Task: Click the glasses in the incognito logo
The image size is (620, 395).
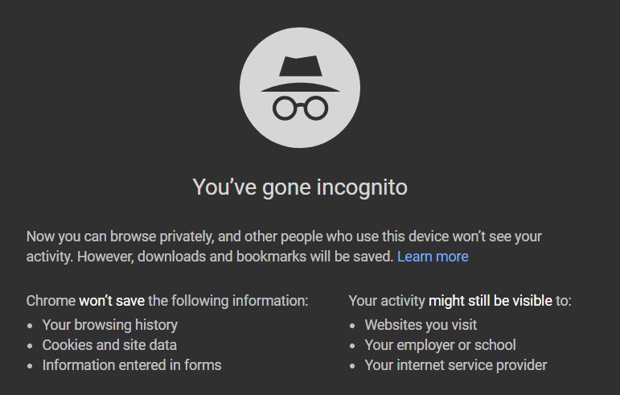Action: [299, 107]
